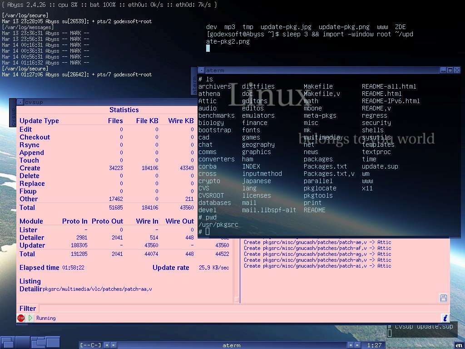Click the green start arrow in cvsup
Image resolution: width=465 pixels, height=349 pixels.
[30, 318]
